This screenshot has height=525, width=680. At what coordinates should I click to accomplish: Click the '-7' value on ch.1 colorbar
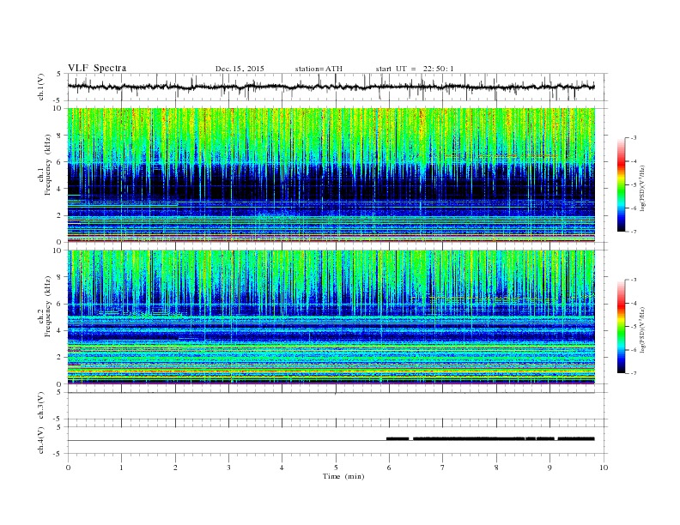(x=634, y=232)
